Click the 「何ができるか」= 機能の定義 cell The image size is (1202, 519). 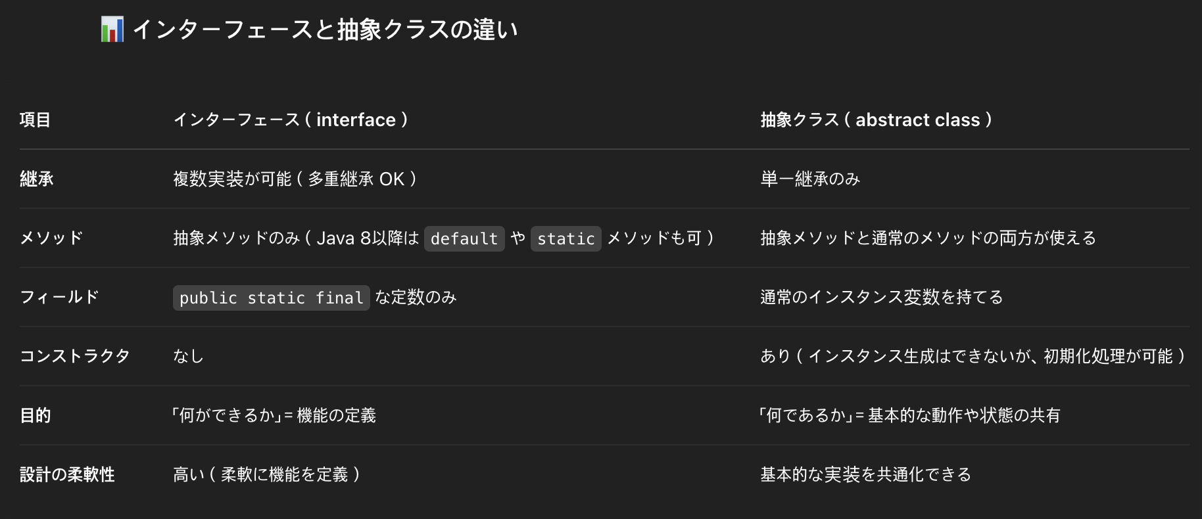coord(274,415)
